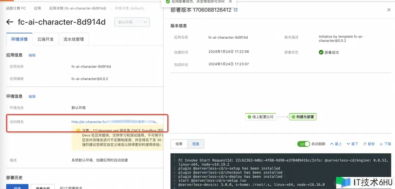Click the 构建与部署 pipeline step
395x189 pixels.
(x=303, y=117)
